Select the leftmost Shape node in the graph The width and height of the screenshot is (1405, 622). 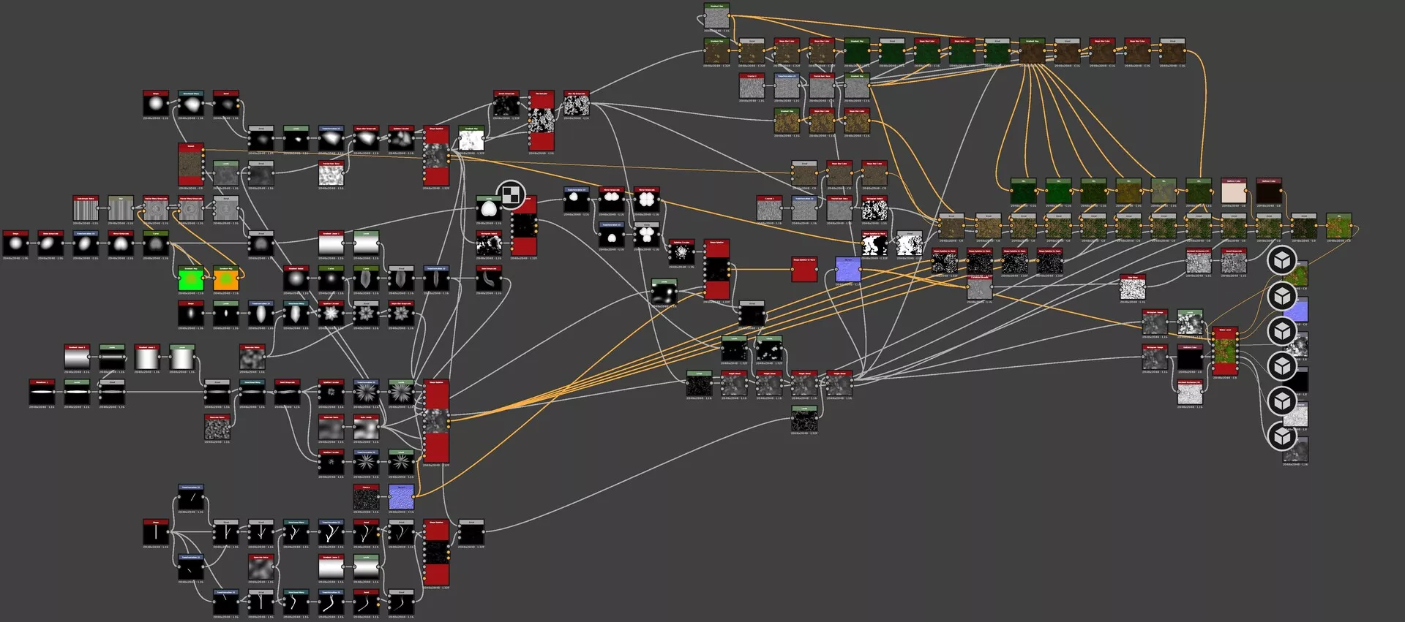click(15, 244)
